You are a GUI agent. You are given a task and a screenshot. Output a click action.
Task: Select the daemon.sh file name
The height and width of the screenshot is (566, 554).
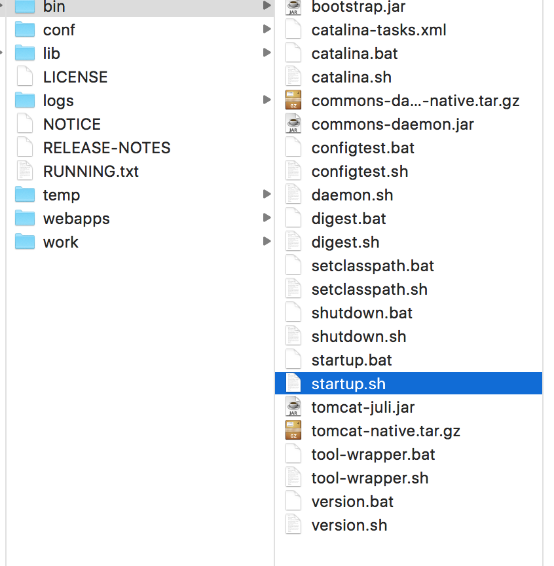352,195
